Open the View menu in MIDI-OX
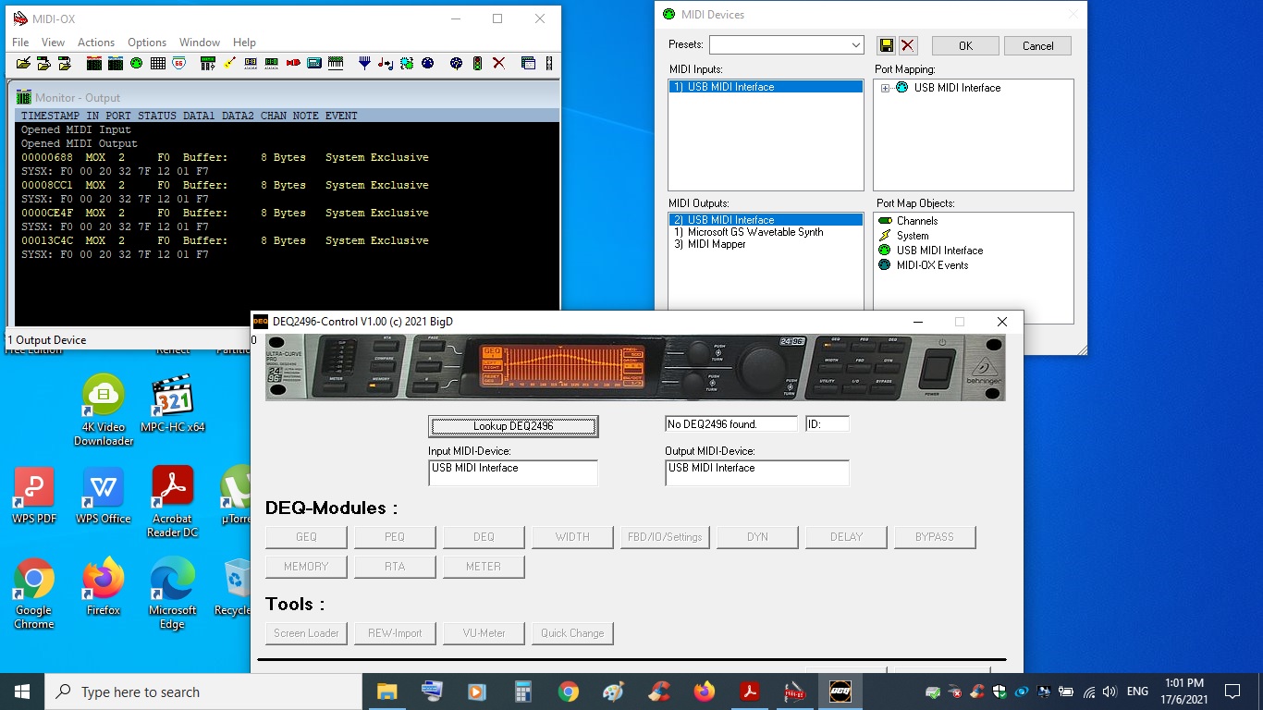 pos(53,43)
